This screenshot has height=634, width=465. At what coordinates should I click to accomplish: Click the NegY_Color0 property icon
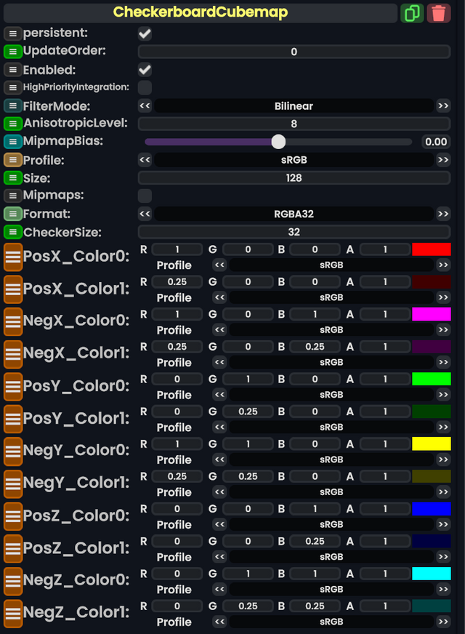[12, 451]
